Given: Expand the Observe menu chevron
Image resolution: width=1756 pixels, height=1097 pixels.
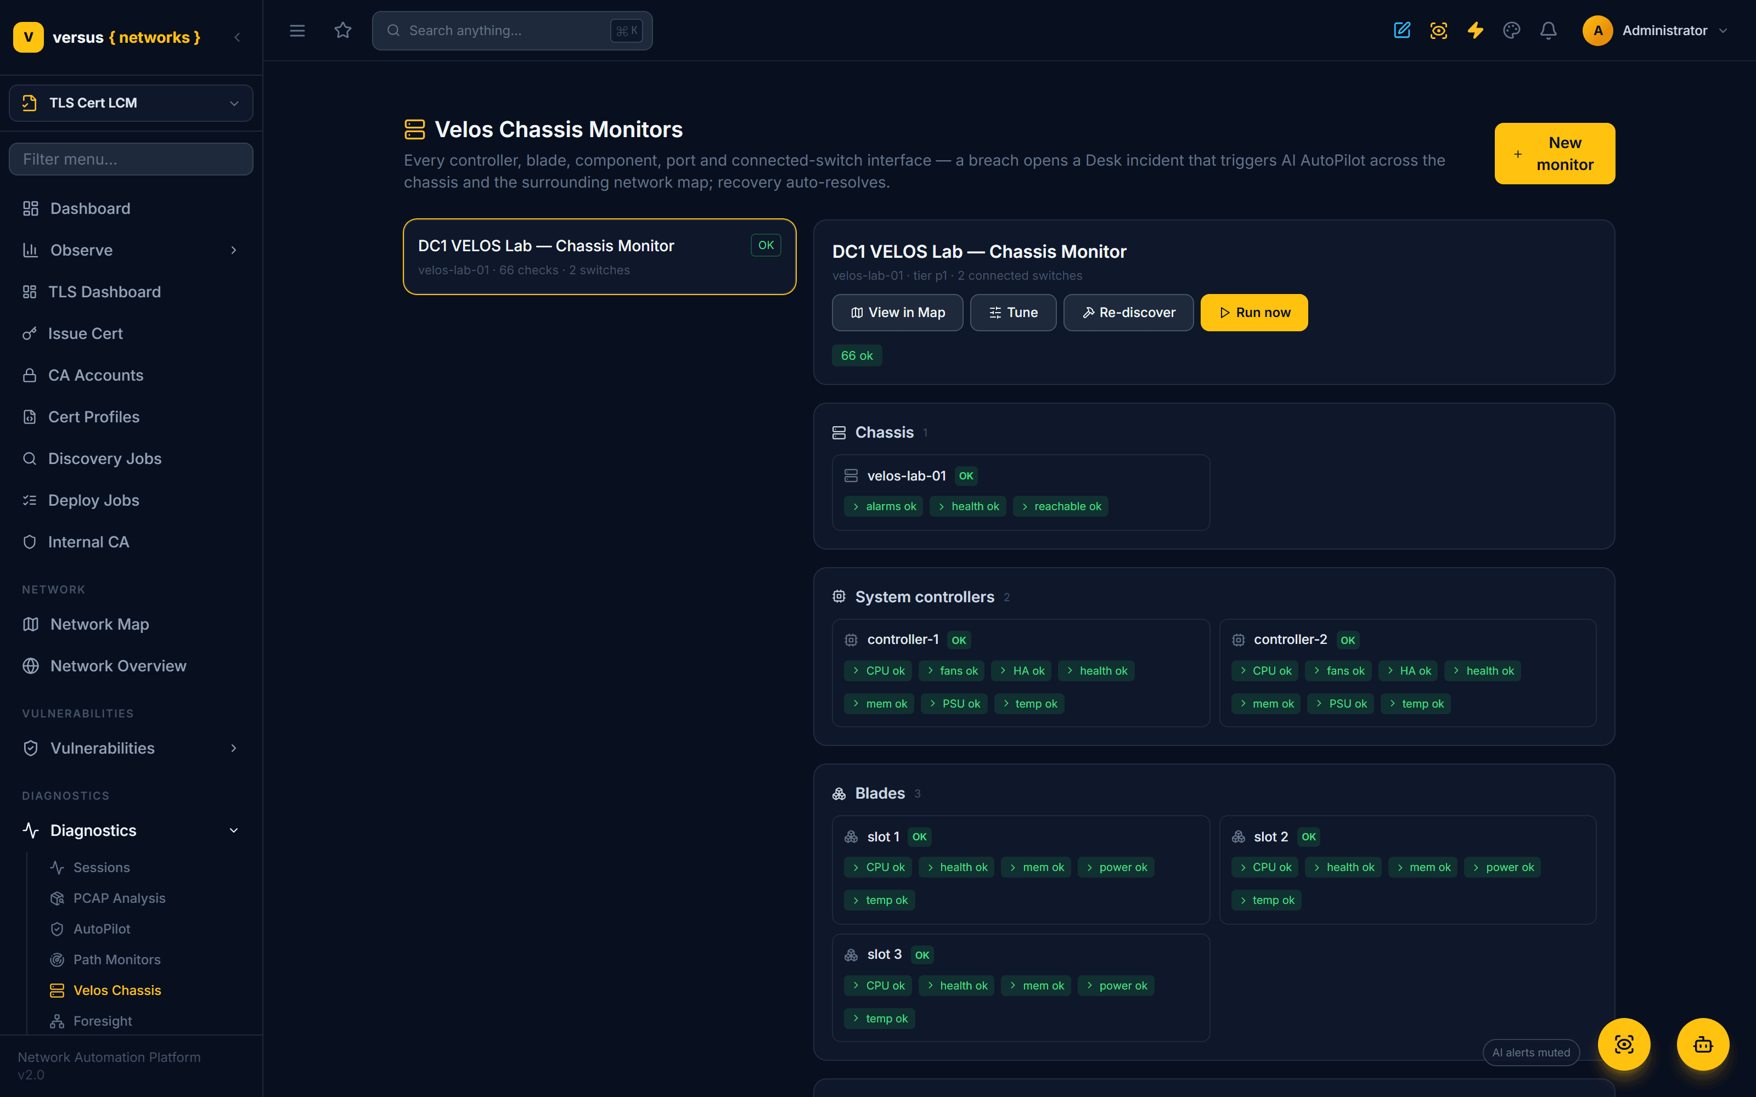Looking at the screenshot, I should pos(234,250).
